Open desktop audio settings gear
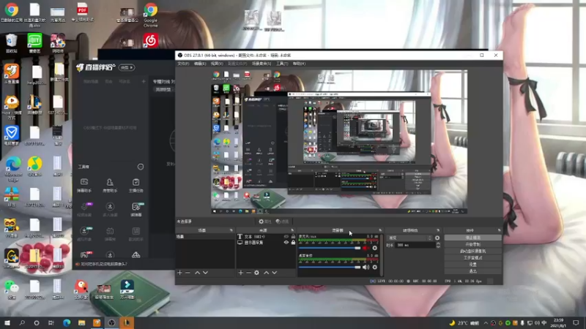The width and height of the screenshot is (586, 329). [x=375, y=267]
